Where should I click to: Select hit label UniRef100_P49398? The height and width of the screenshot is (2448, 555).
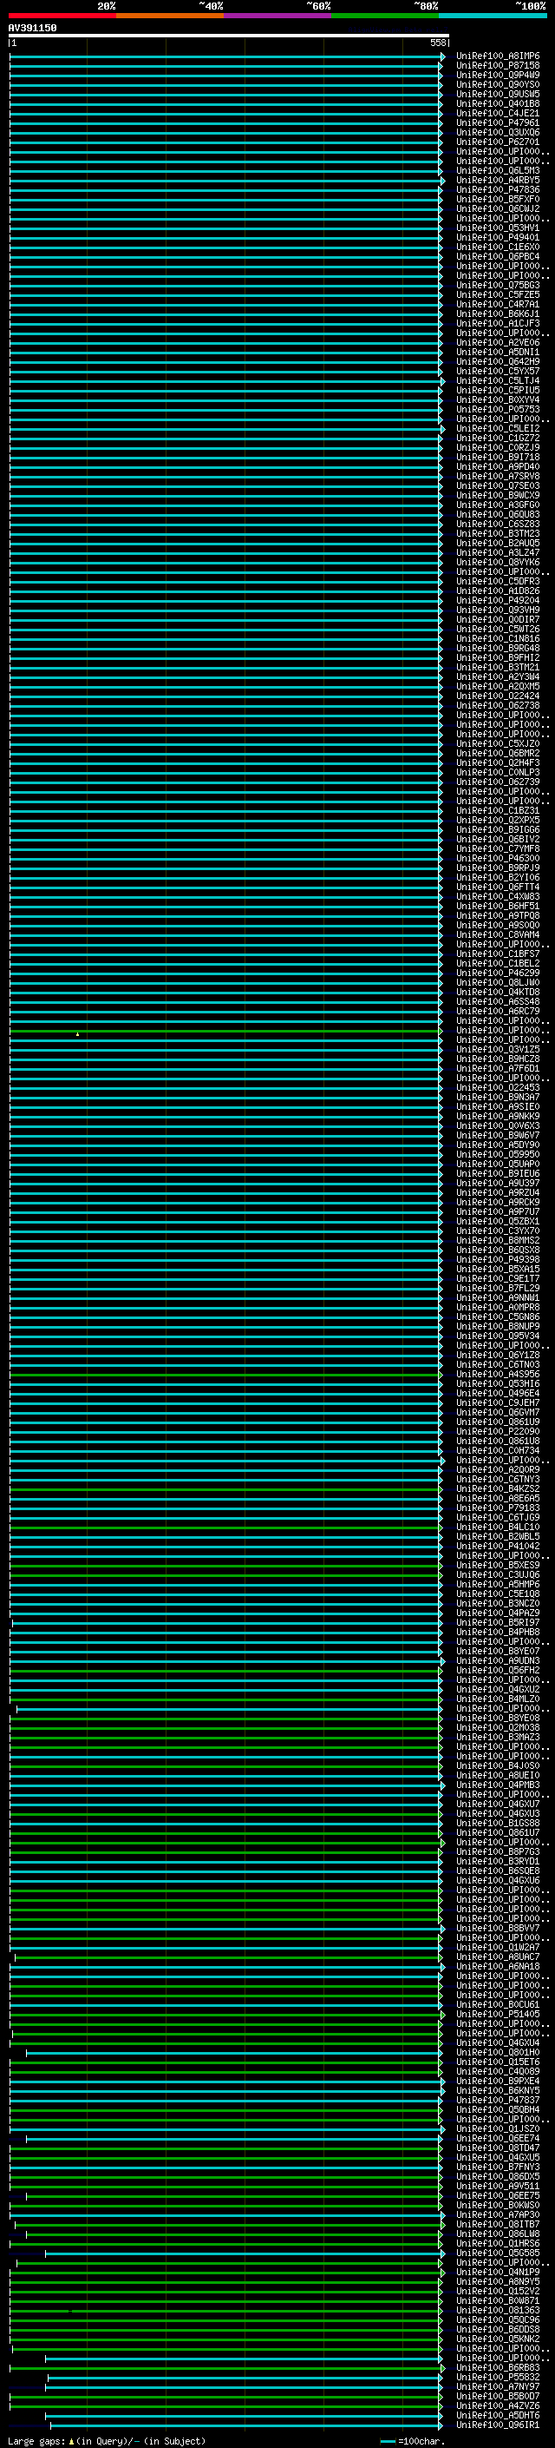(497, 1260)
